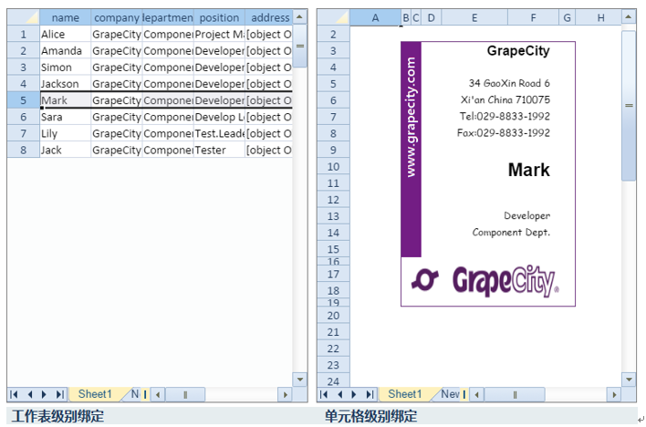The image size is (646, 427).
Task: Select the company column header
Action: click(x=117, y=17)
